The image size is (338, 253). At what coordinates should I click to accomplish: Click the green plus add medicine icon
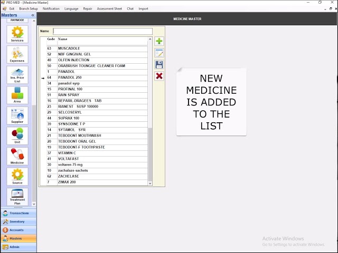click(x=159, y=41)
